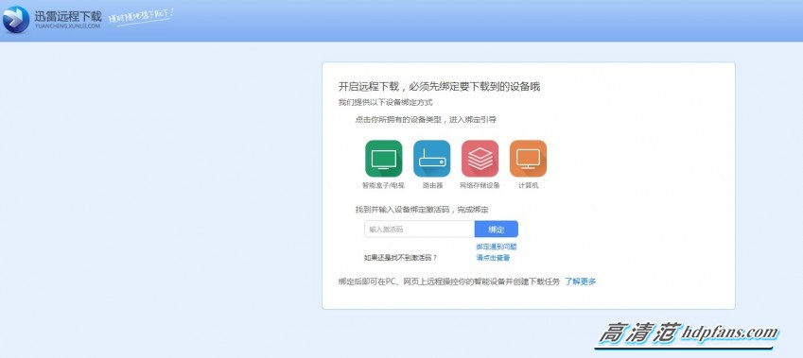Choose the orange 计算机 computer icon
803x358 pixels.
pyautogui.click(x=528, y=159)
